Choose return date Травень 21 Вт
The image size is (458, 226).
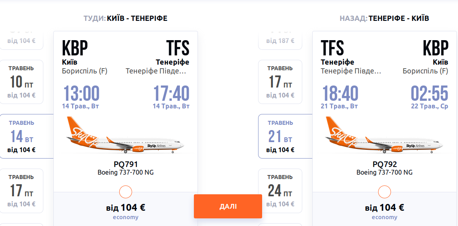coord(280,136)
